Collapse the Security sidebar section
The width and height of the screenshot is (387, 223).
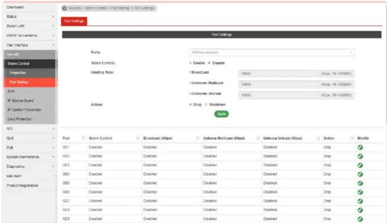30,54
